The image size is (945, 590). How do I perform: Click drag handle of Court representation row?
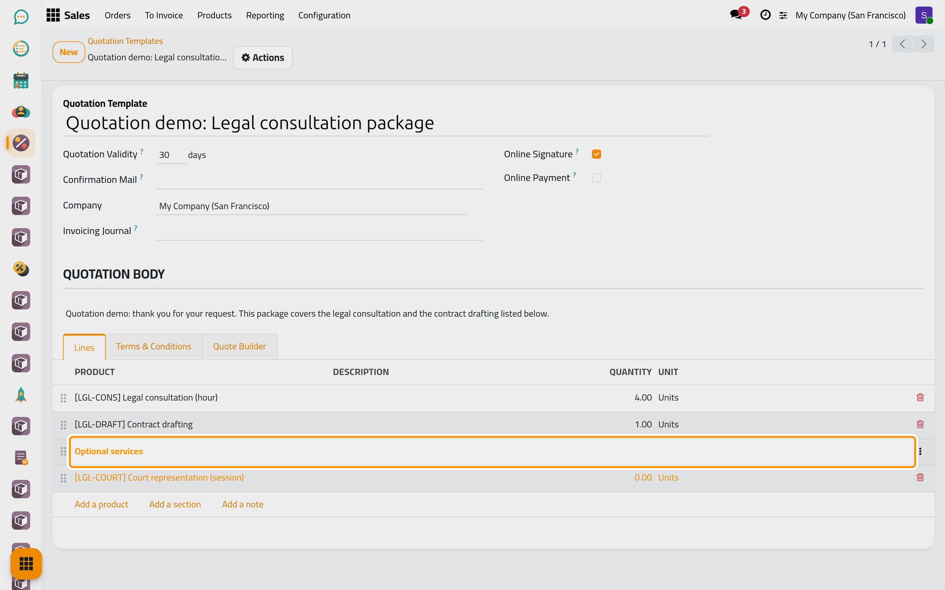63,478
